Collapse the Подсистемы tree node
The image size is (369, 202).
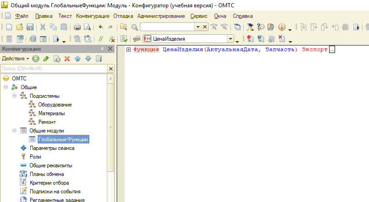click(15, 96)
